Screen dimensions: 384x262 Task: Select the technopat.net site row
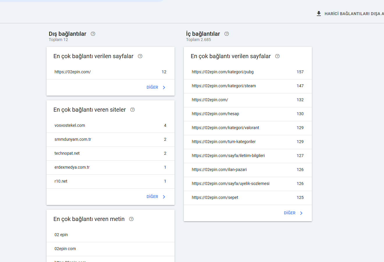pos(111,154)
